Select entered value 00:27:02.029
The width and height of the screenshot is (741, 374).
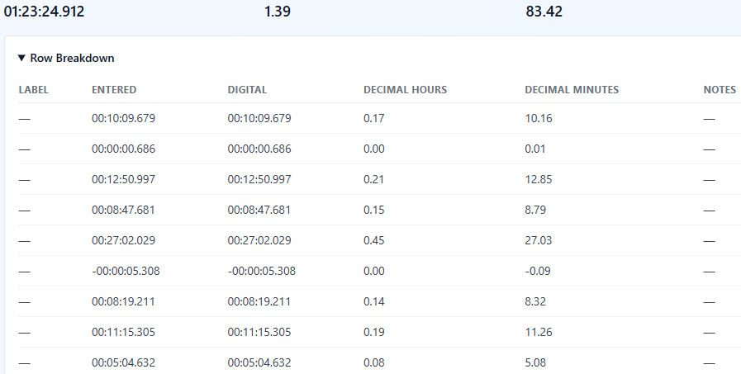123,240
